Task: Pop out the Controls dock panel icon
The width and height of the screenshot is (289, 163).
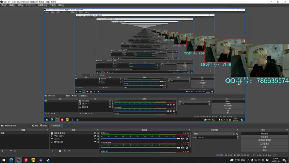Action: 287,130
